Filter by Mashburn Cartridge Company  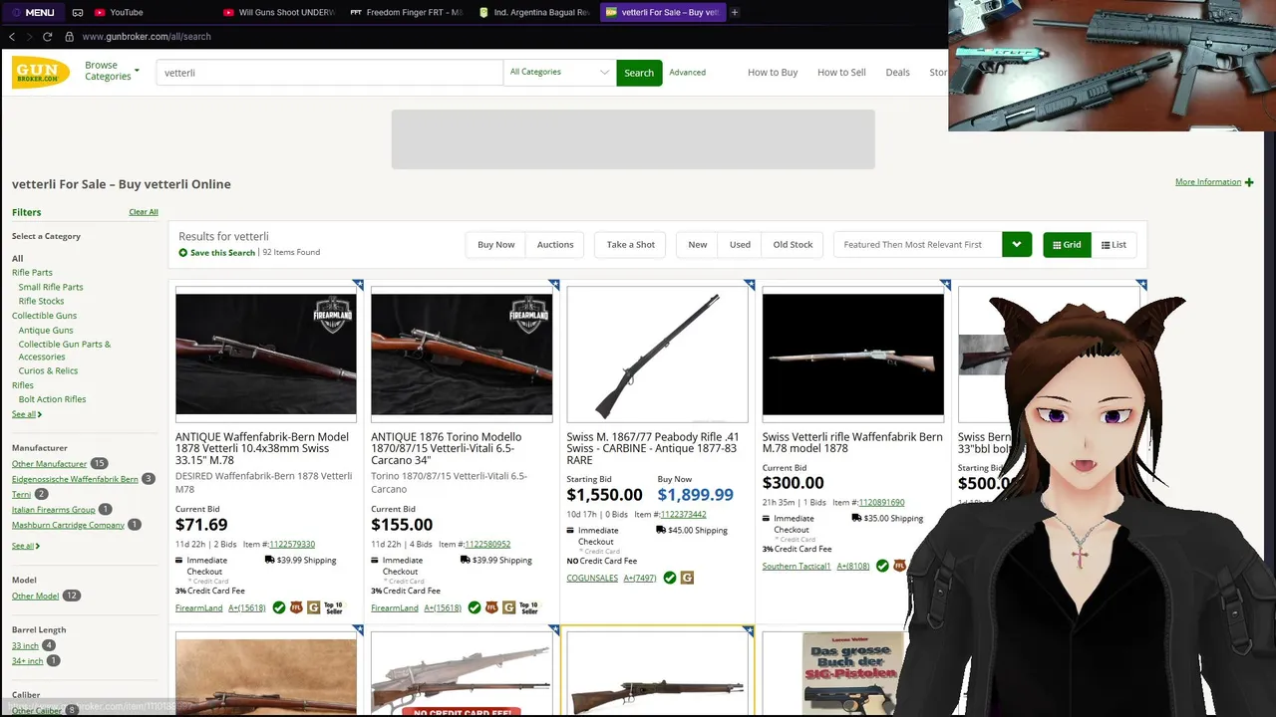click(68, 525)
